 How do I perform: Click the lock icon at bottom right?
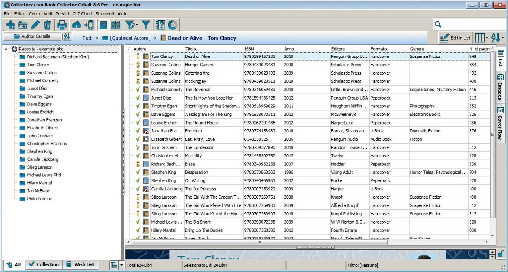502,254
